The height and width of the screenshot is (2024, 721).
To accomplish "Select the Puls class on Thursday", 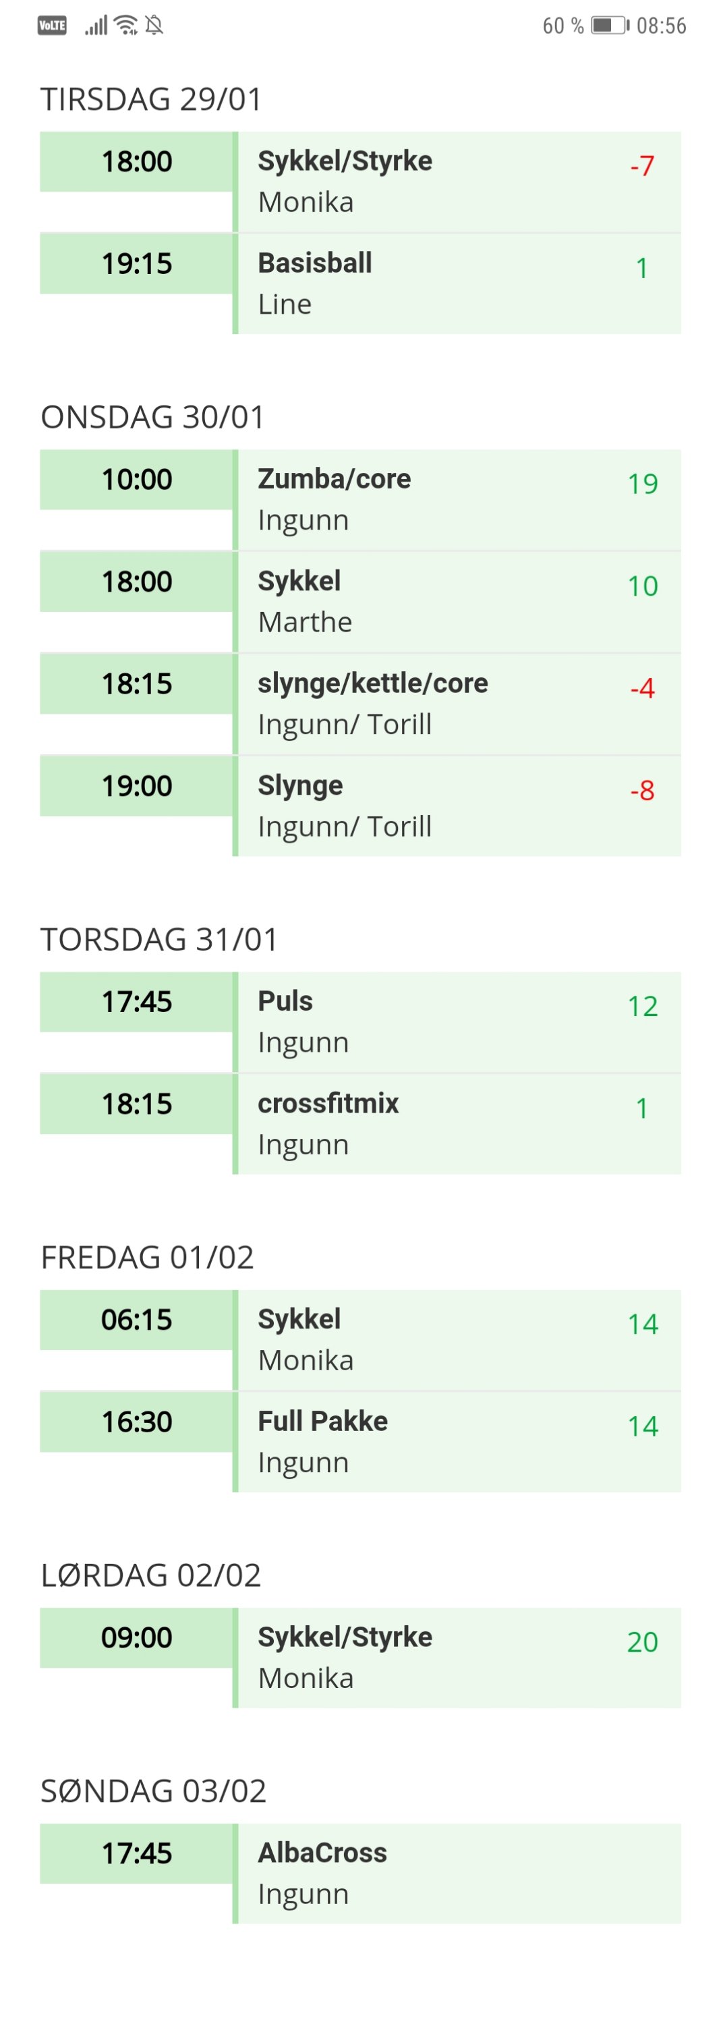I will [440, 1022].
